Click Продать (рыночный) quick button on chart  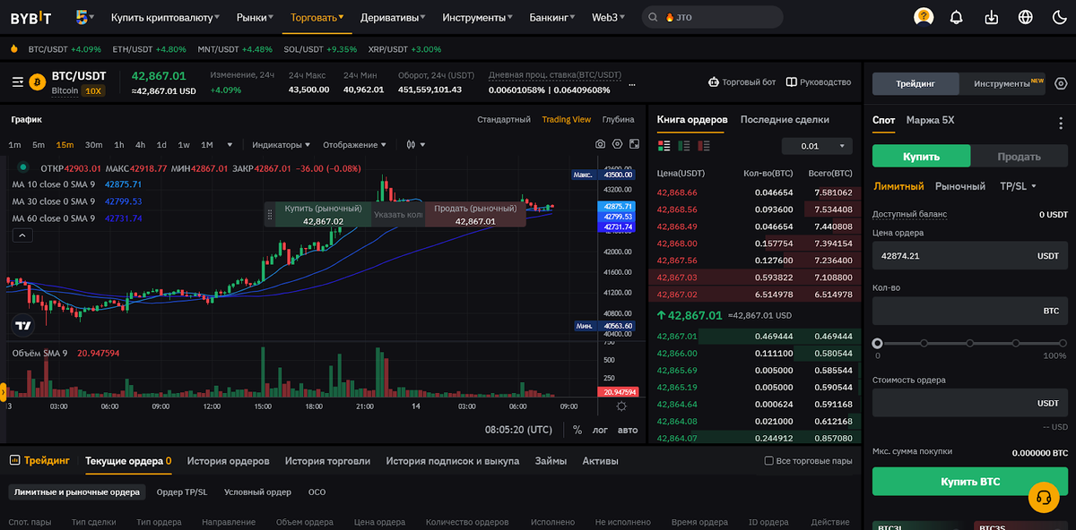tap(475, 214)
